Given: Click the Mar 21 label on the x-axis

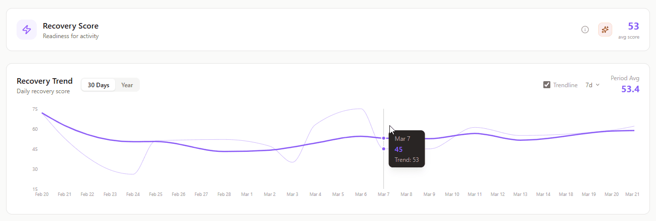Looking at the screenshot, I should (631, 194).
